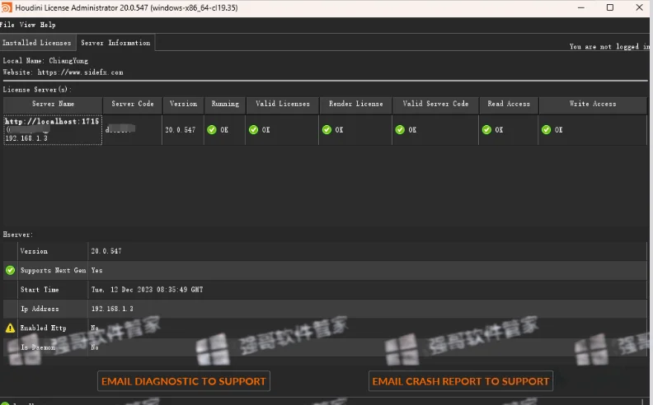Click Ip Address value 192.168.1.3 in Hserver
Screen dimensions: 653x405
tap(112, 309)
